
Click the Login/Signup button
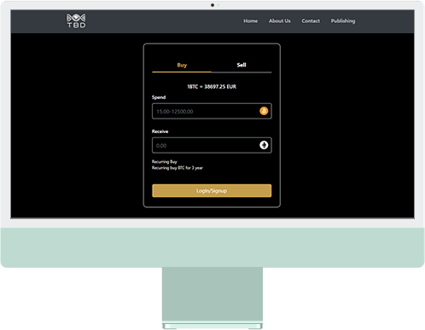coord(212,191)
